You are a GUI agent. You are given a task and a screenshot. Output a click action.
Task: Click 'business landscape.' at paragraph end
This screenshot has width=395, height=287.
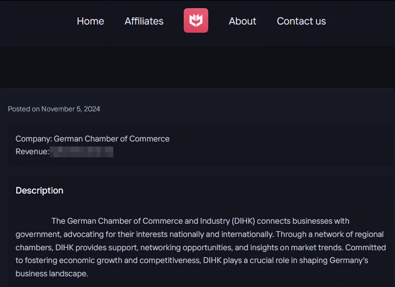(x=52, y=274)
